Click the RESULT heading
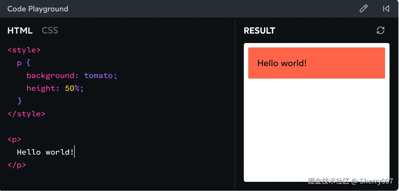The height and width of the screenshot is (191, 399). pyautogui.click(x=259, y=31)
